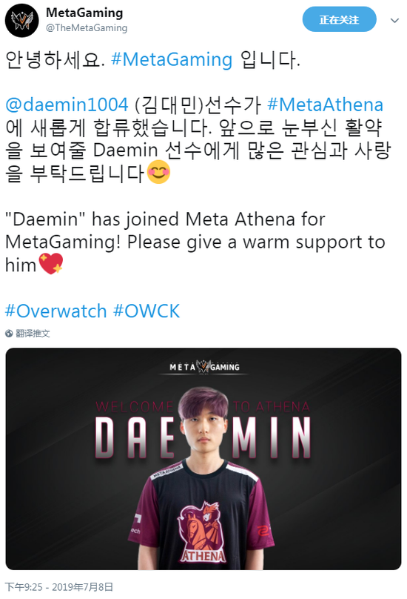The height and width of the screenshot is (599, 407).
Task: Open the #Overwatch hashtag
Action: click(55, 311)
